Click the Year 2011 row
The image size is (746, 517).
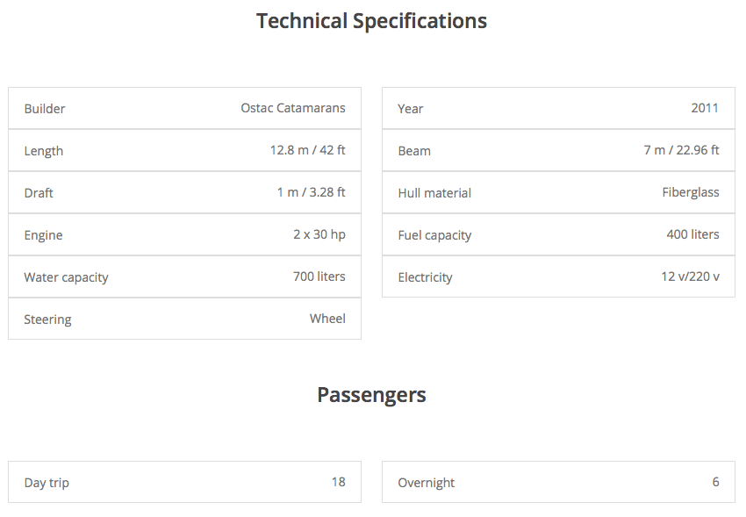tap(558, 108)
